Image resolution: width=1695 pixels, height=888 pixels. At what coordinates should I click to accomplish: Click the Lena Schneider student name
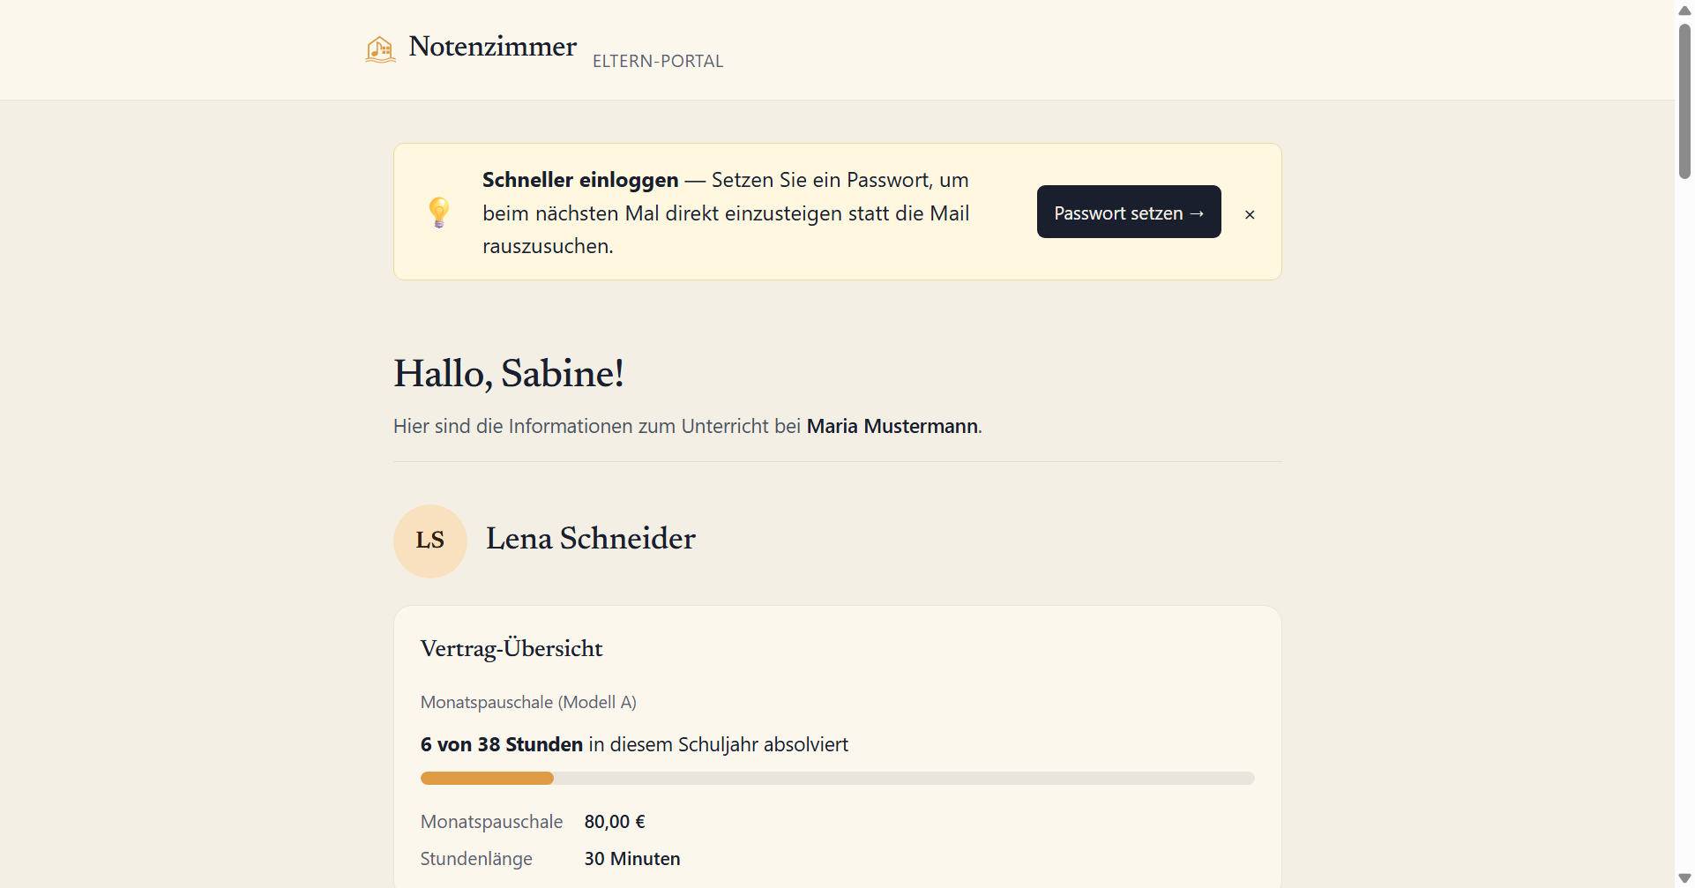point(590,538)
